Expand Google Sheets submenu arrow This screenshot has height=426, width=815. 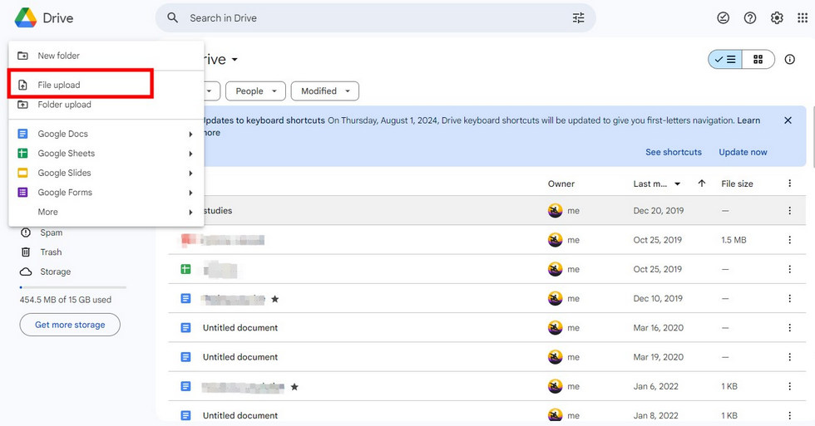[x=190, y=154]
